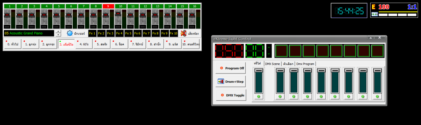The height and width of the screenshot is (125, 421).
Task: Select mixer channel 7 header
Action: (x=84, y=6)
